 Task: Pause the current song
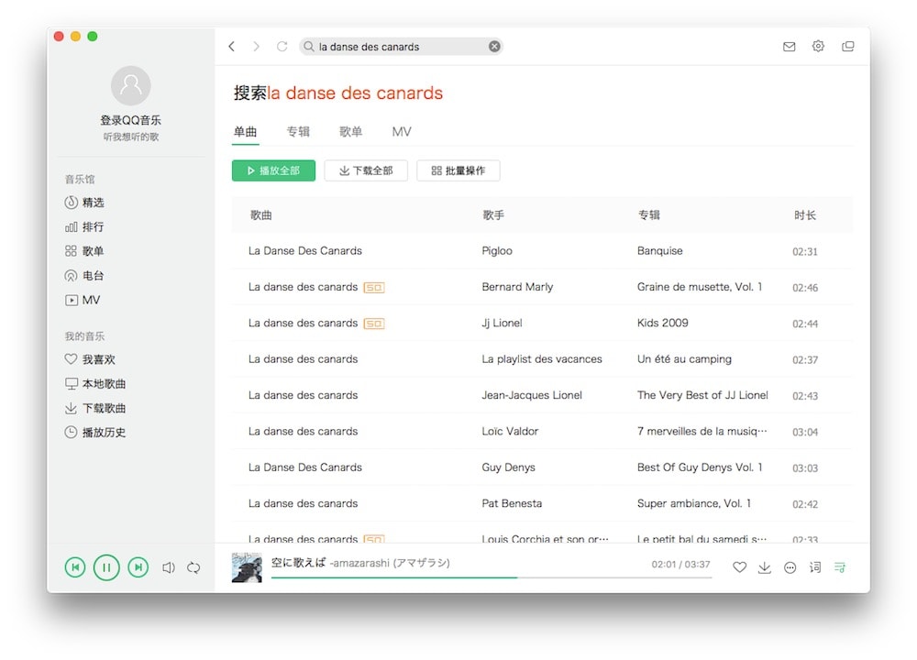pyautogui.click(x=106, y=567)
